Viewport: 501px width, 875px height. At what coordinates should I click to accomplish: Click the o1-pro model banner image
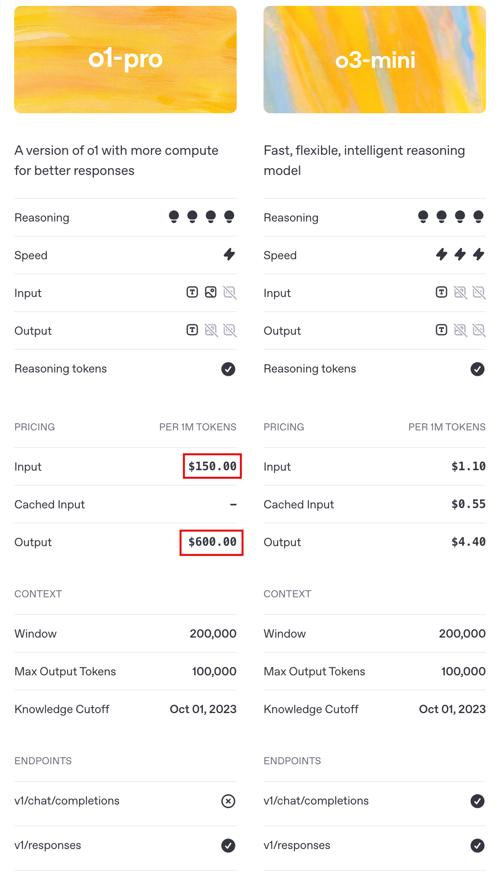pos(125,60)
